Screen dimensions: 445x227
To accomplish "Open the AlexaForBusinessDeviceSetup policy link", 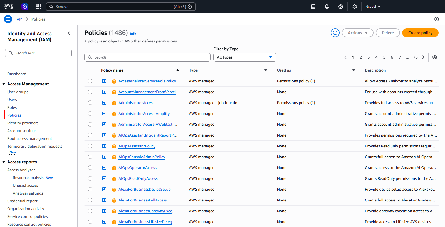I will point(145,189).
